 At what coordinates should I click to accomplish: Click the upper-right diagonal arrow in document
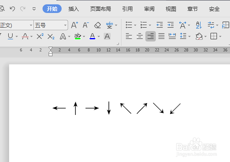142,108
